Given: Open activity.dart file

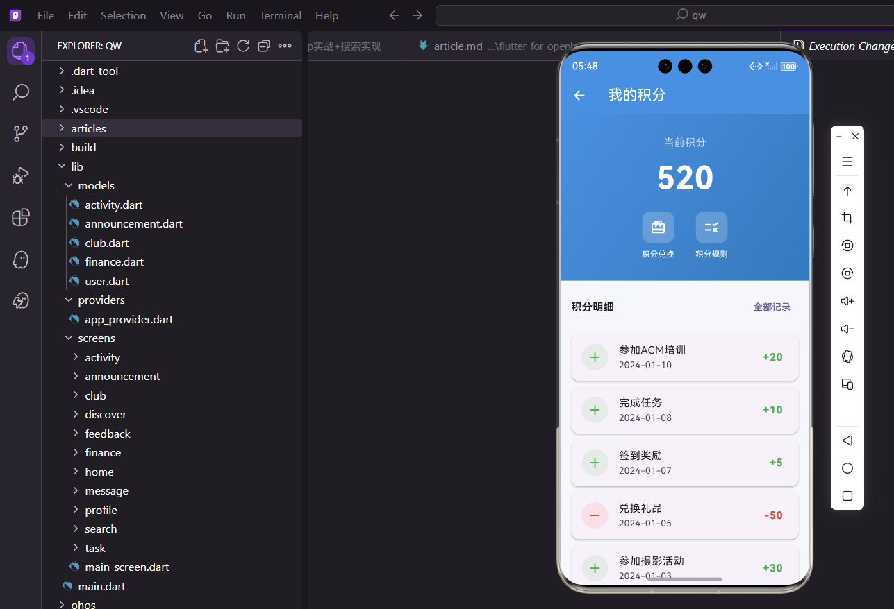Looking at the screenshot, I should (172, 205).
